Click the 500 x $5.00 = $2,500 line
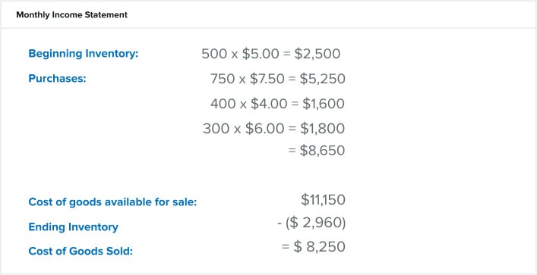Screen dimensions: 537x275 tap(271, 54)
